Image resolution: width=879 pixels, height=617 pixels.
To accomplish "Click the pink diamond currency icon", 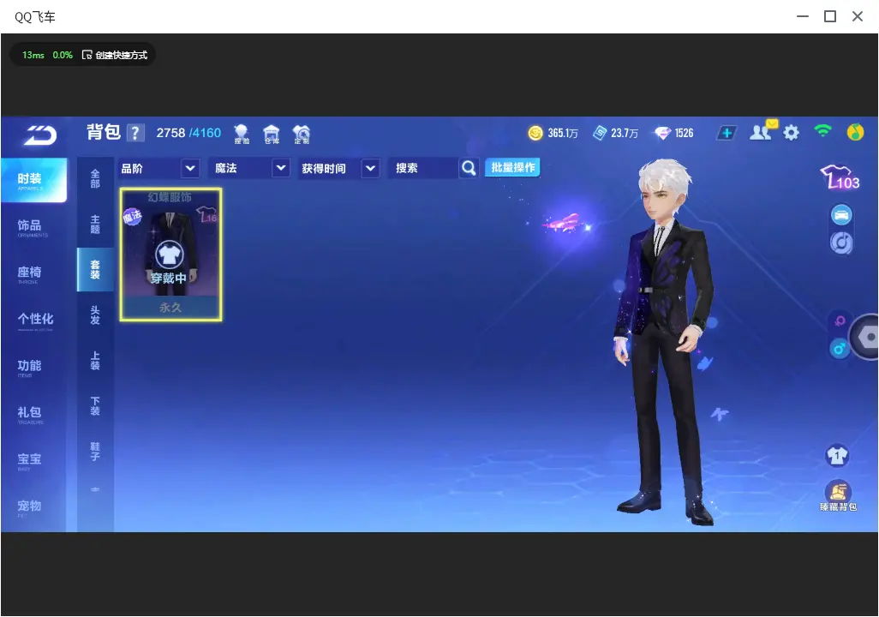I will click(x=662, y=133).
